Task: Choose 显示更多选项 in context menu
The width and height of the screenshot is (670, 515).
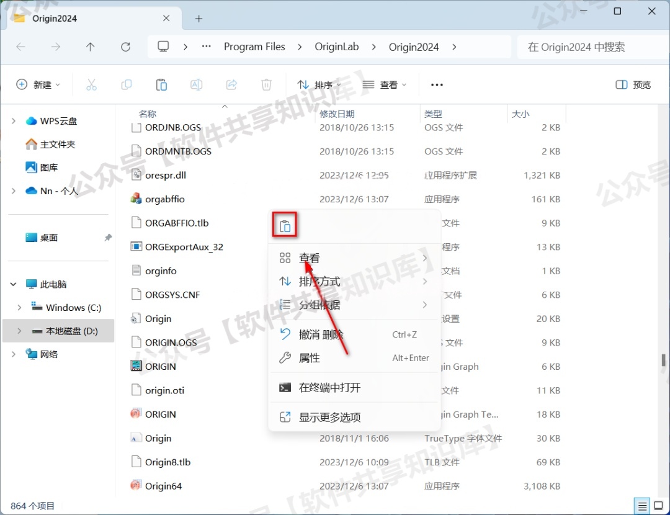Action: click(354, 417)
